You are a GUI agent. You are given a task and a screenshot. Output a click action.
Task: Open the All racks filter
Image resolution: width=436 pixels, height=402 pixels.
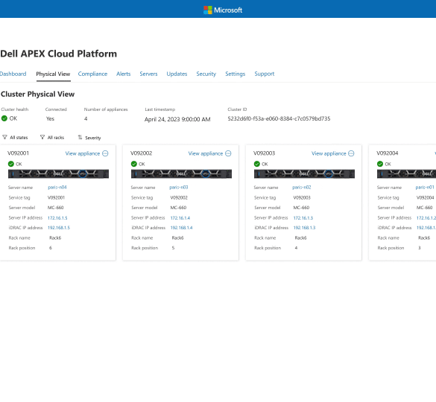[x=52, y=137]
